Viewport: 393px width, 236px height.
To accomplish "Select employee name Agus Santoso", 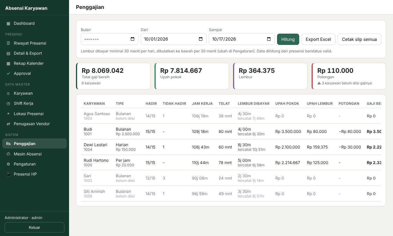I will [x=97, y=114].
